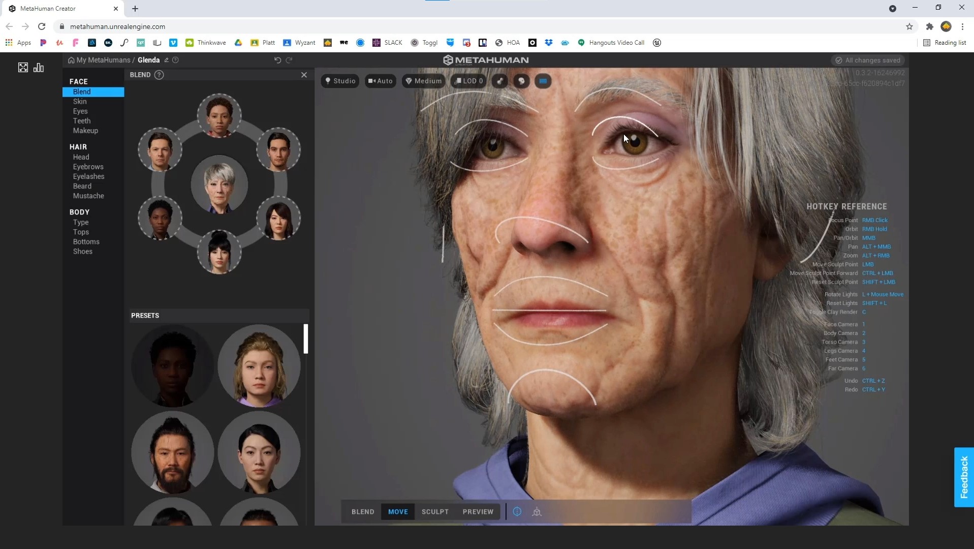Open Bottoms settings

click(86, 241)
